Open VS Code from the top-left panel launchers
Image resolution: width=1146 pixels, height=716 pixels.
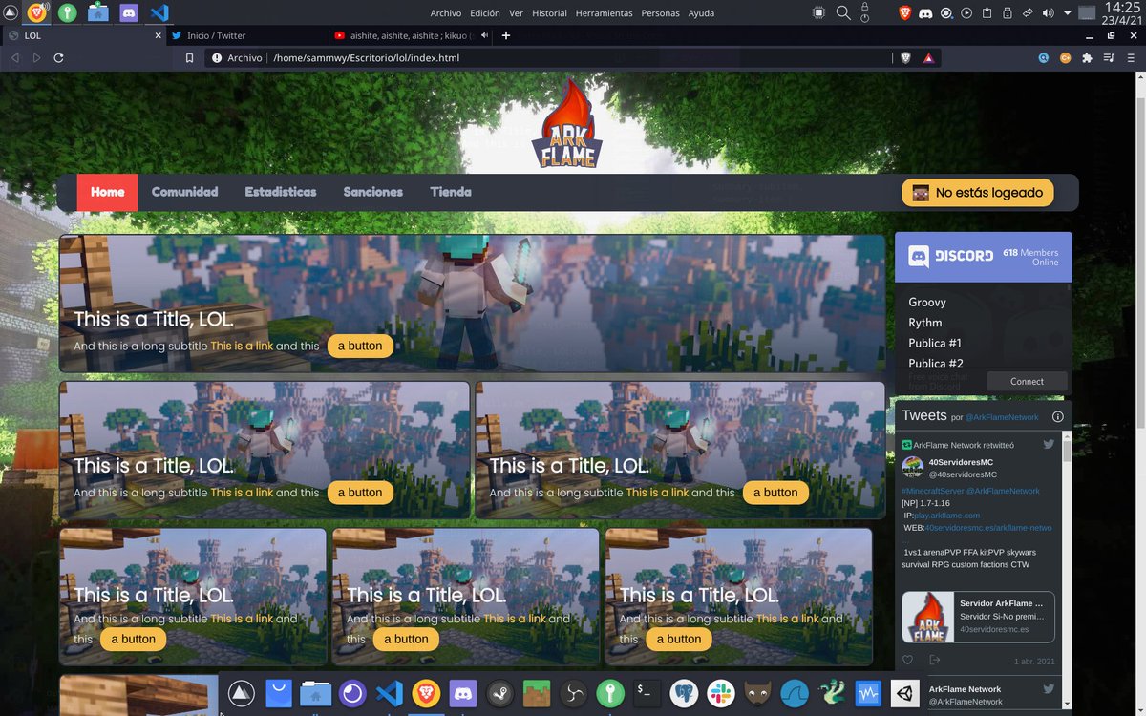coord(159,13)
